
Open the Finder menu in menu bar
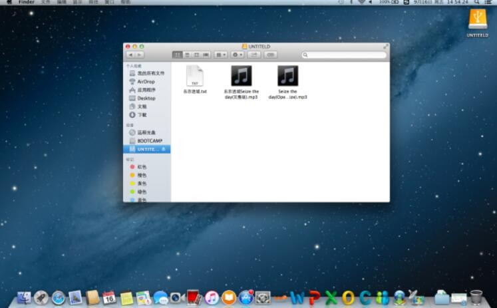[x=26, y=3]
